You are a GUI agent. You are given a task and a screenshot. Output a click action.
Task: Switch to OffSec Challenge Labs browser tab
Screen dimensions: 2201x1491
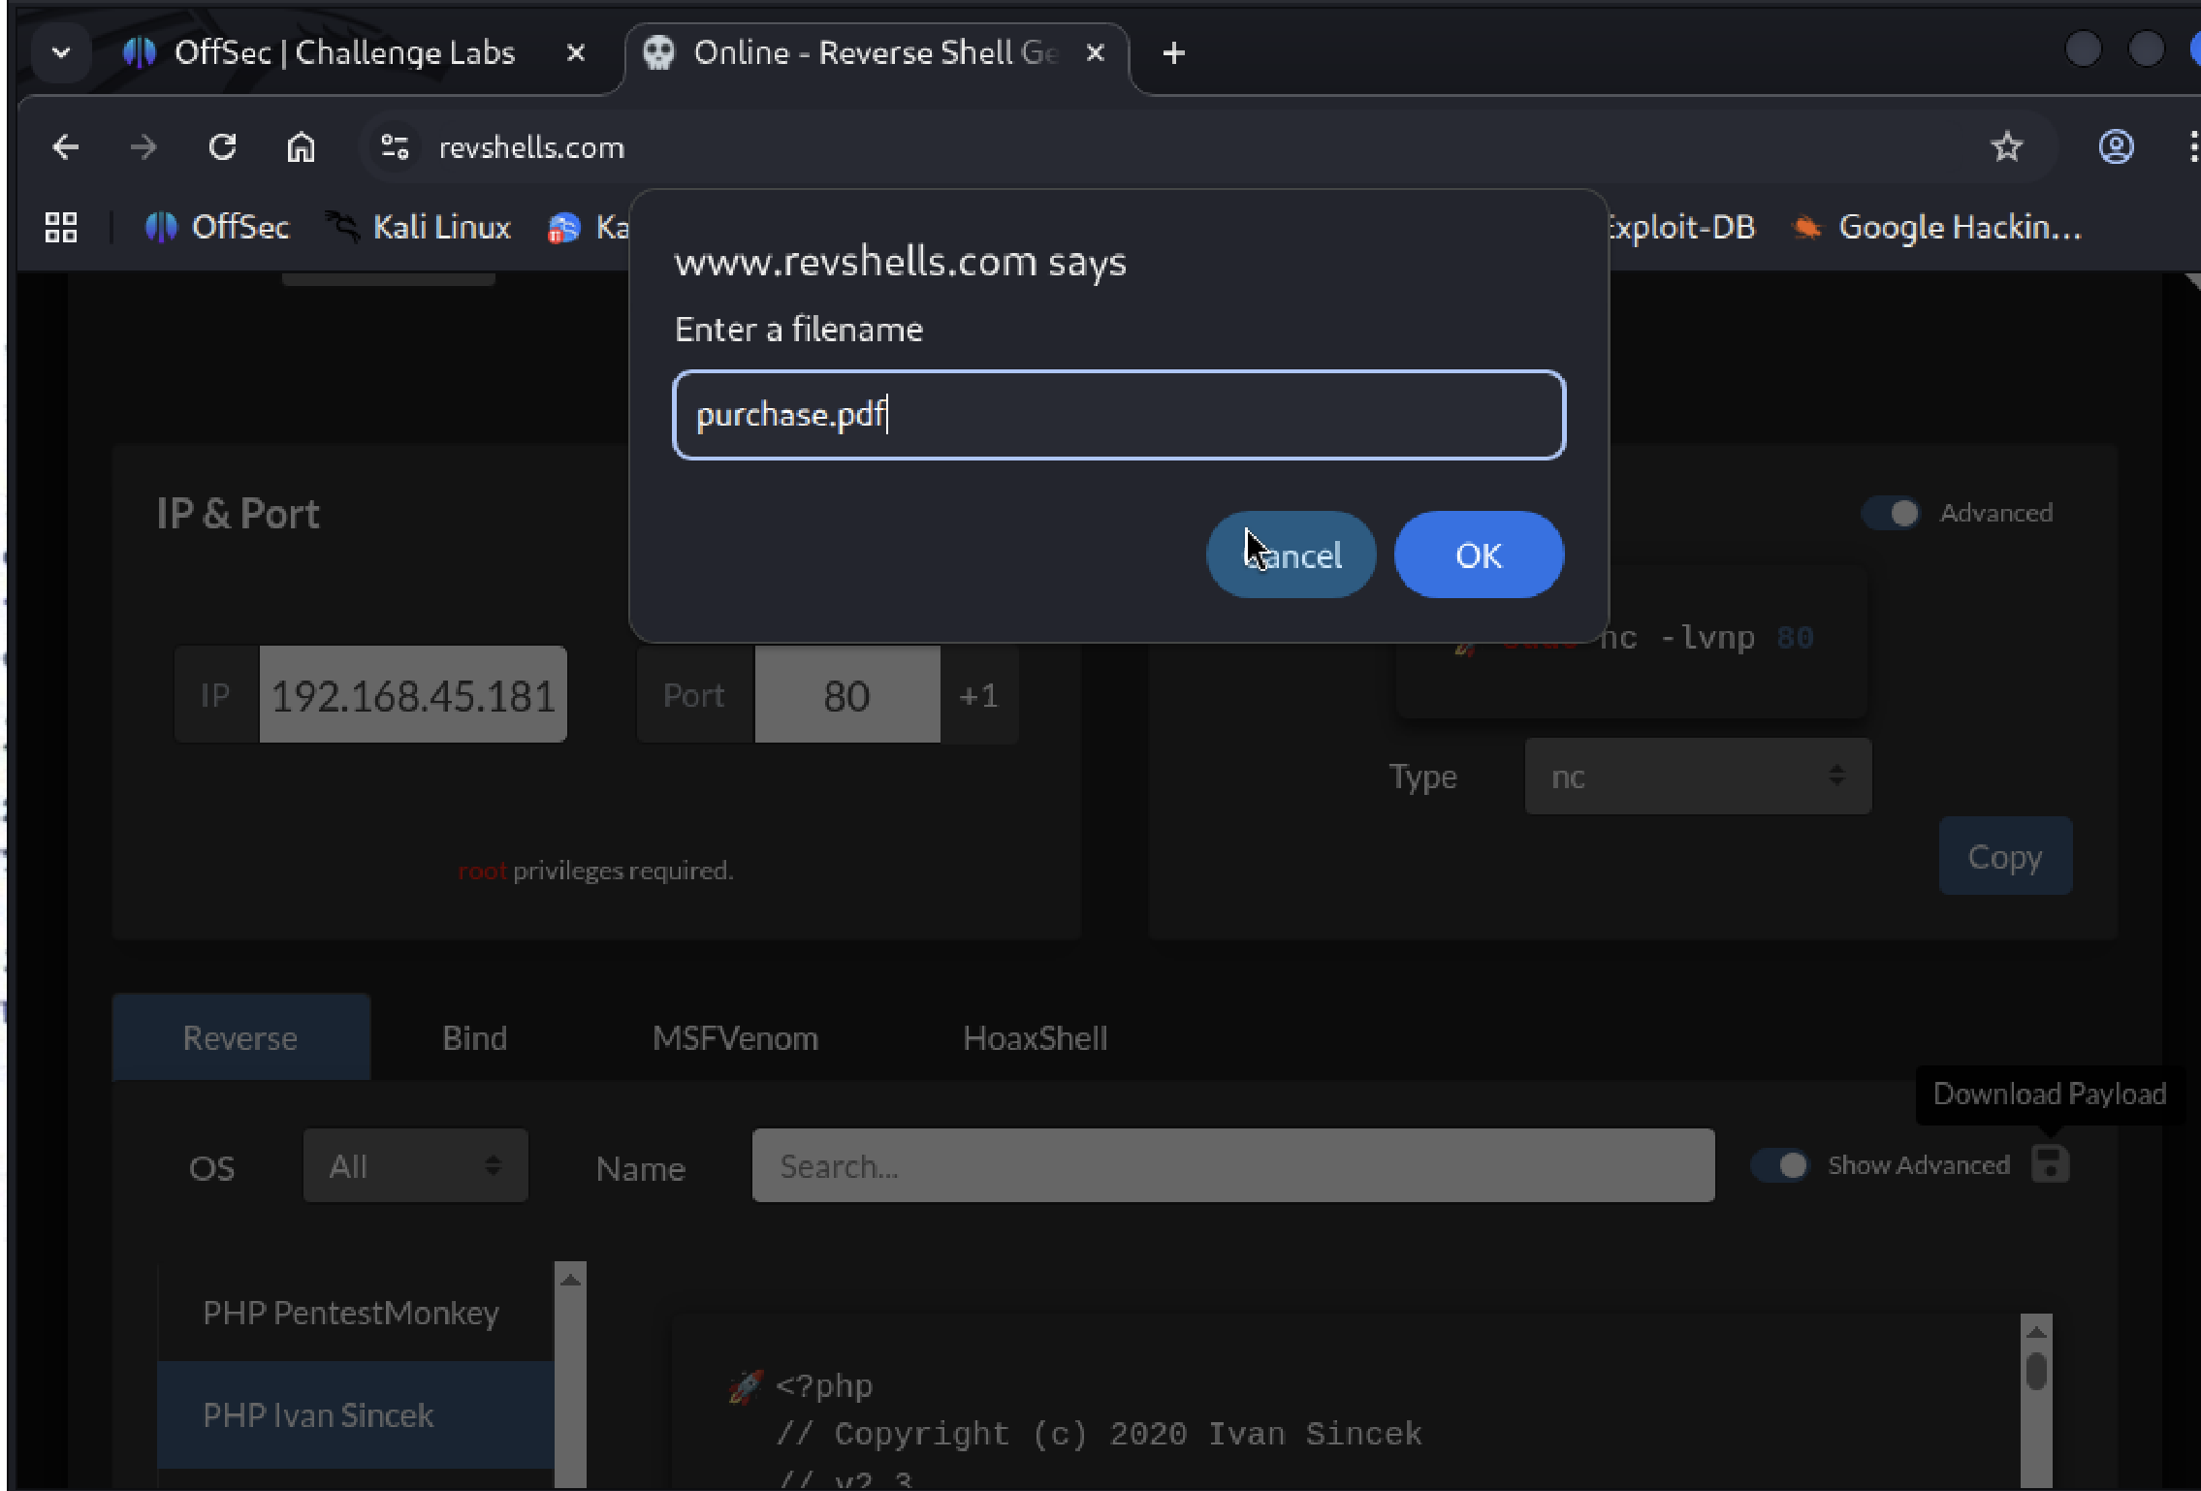[x=344, y=53]
